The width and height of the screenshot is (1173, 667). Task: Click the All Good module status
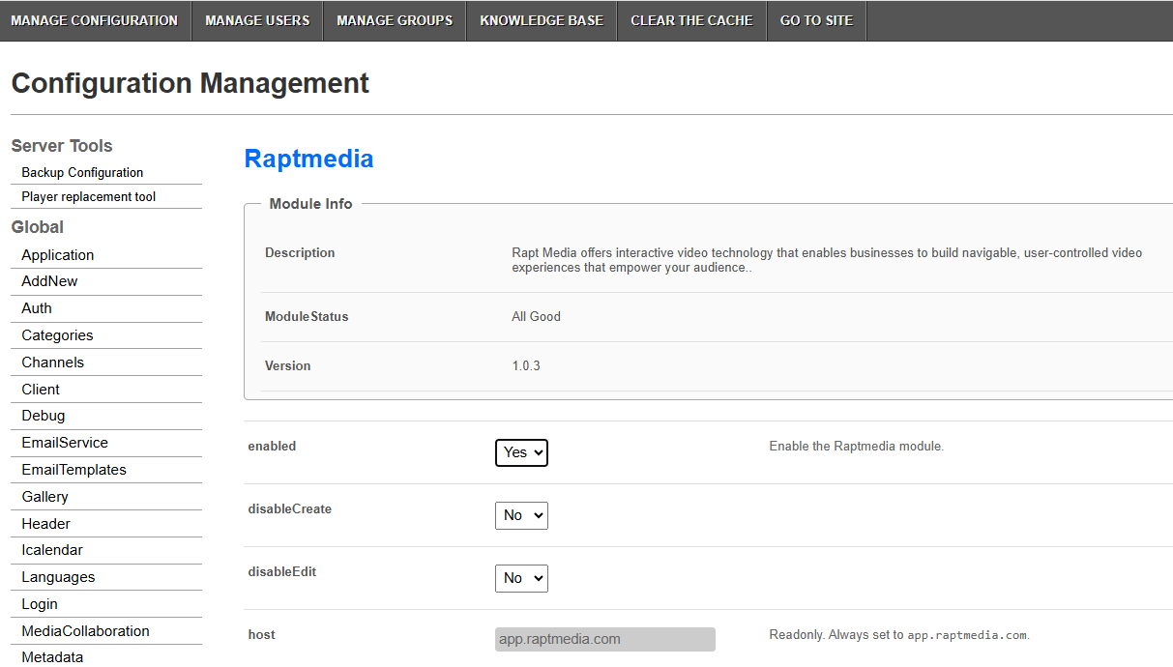click(536, 316)
